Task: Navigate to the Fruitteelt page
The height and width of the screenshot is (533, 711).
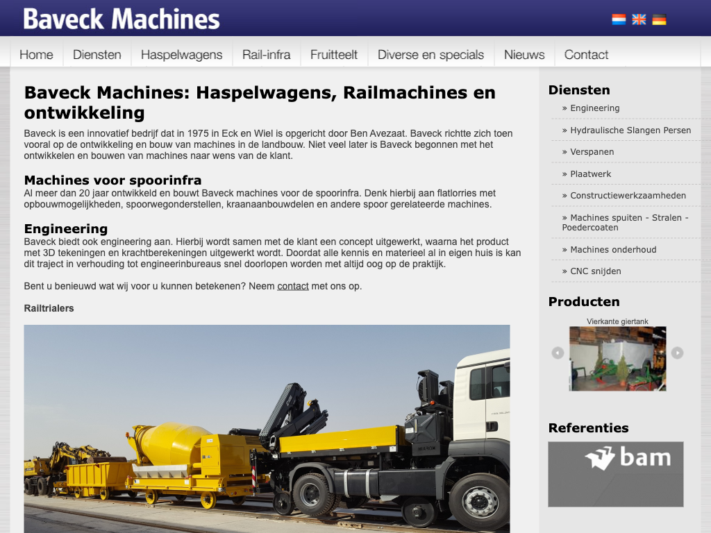Action: point(334,55)
